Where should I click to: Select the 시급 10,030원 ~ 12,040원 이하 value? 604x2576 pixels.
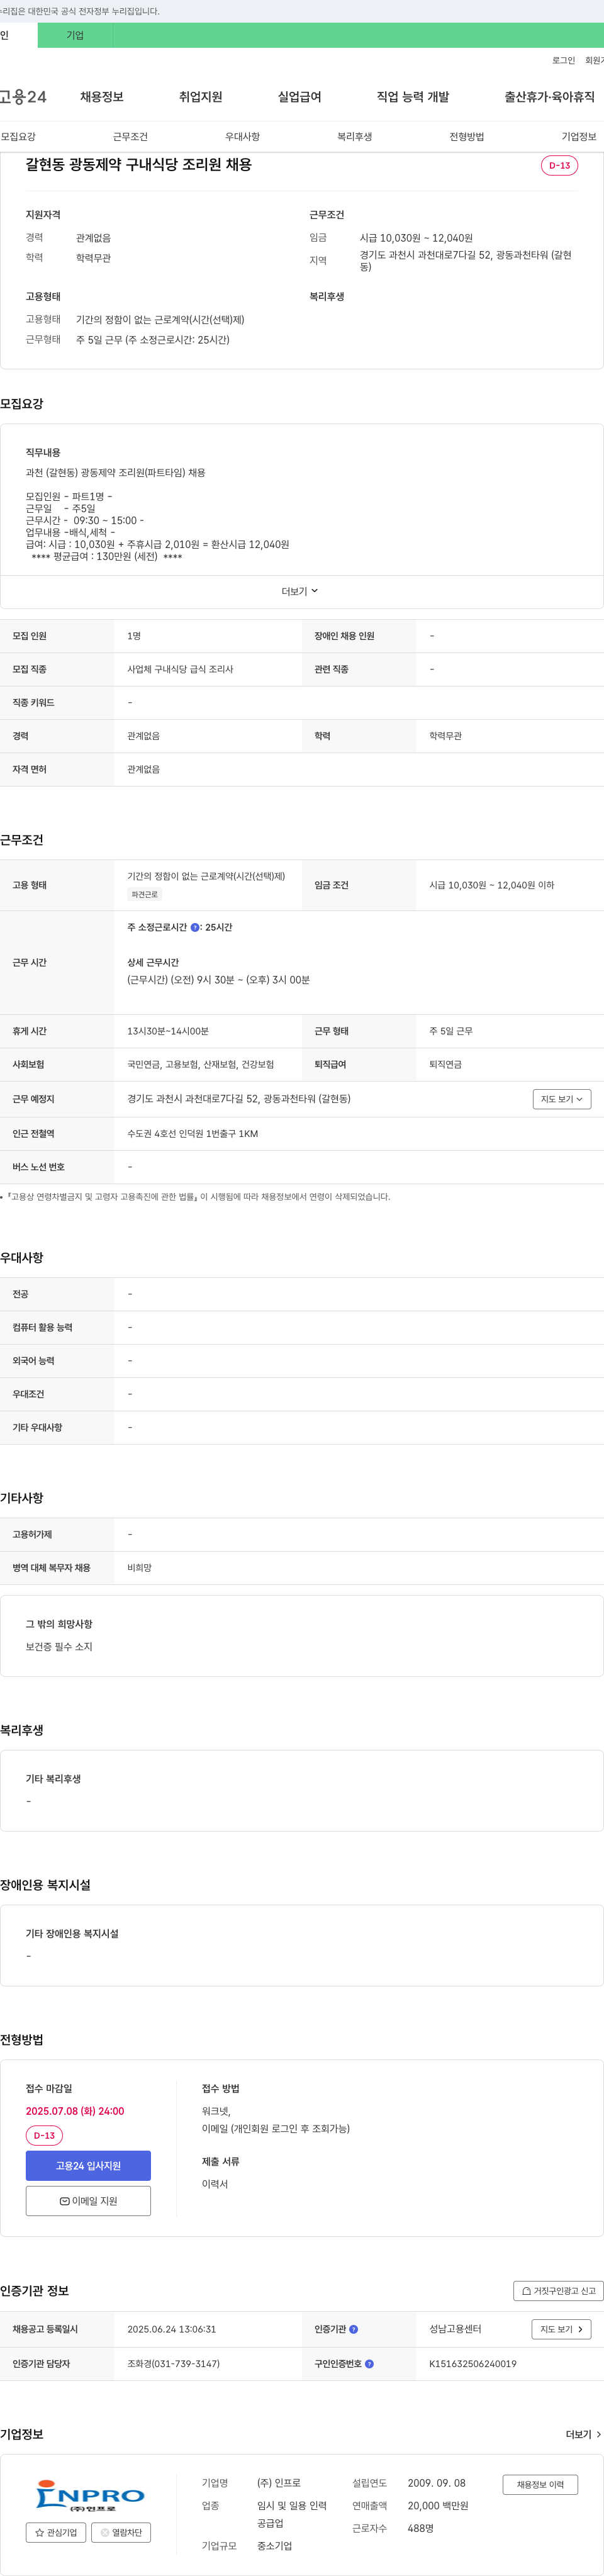[491, 885]
